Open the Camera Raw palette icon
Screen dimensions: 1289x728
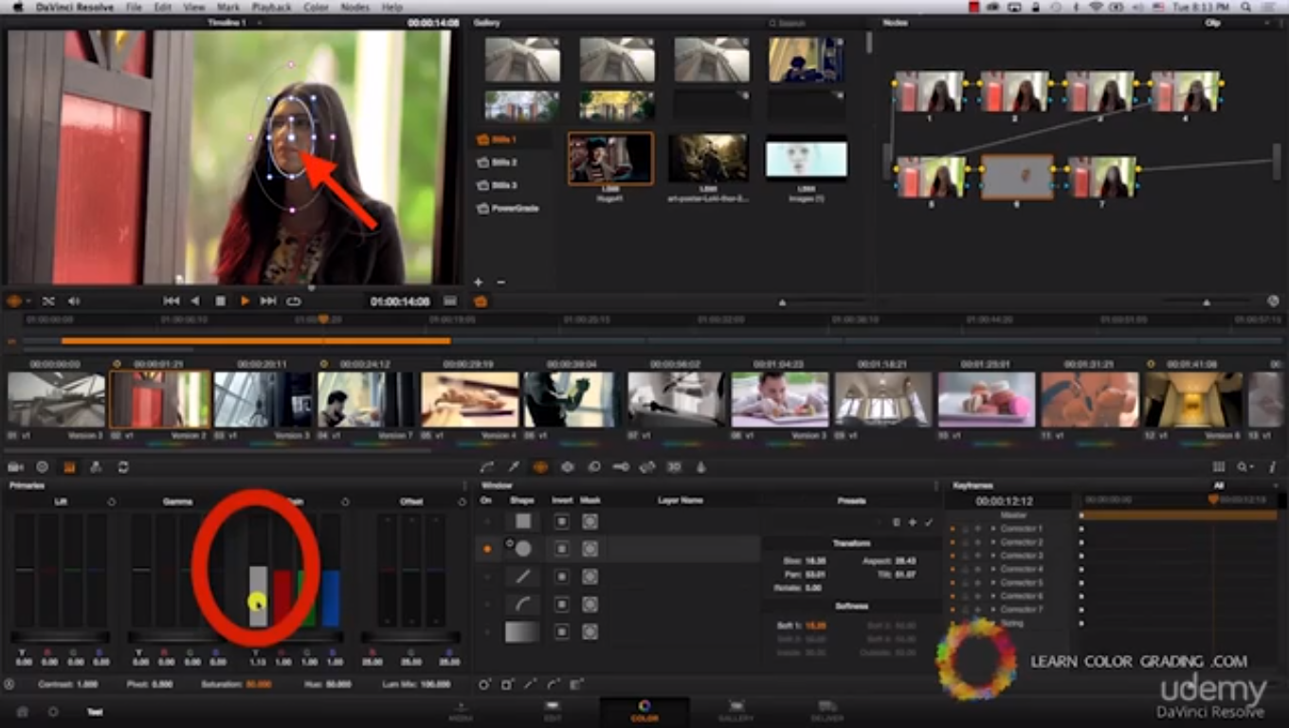[x=16, y=467]
